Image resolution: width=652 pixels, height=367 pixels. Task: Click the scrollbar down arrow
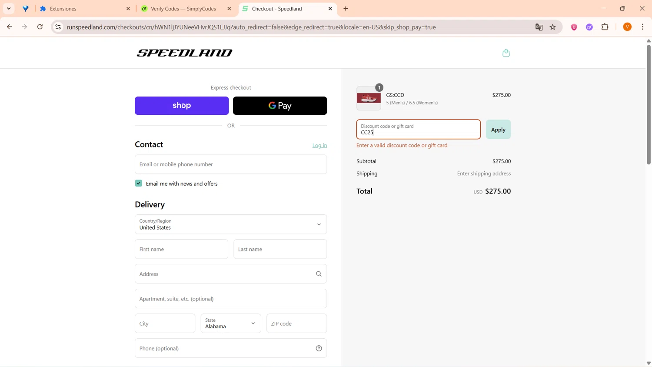click(x=649, y=363)
